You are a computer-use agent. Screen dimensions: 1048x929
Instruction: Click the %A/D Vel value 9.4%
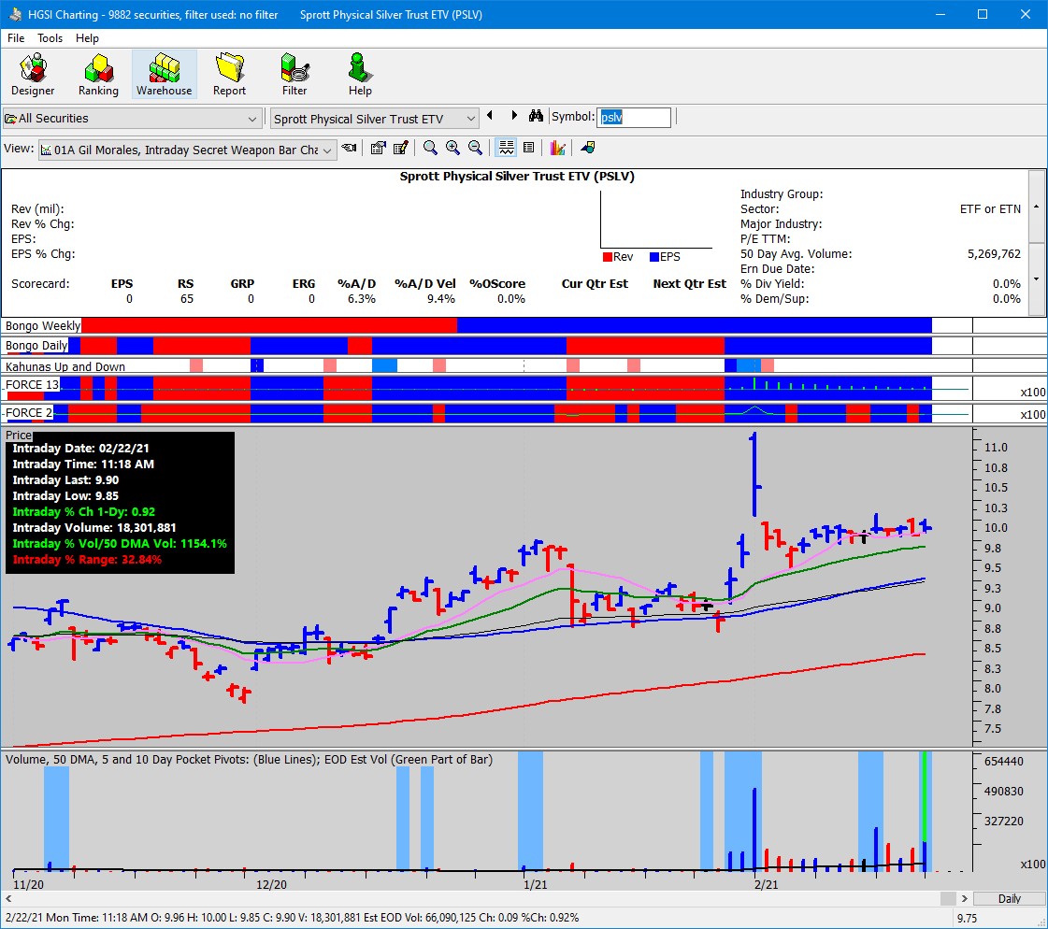click(441, 299)
